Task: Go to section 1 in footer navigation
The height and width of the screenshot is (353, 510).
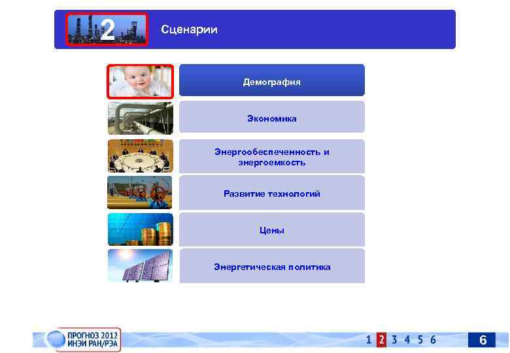Action: point(369,340)
